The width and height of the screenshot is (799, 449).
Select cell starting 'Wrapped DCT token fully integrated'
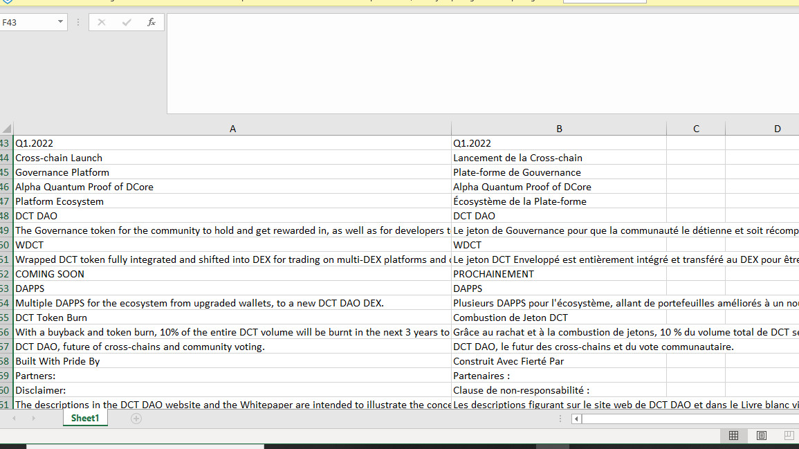tap(232, 259)
